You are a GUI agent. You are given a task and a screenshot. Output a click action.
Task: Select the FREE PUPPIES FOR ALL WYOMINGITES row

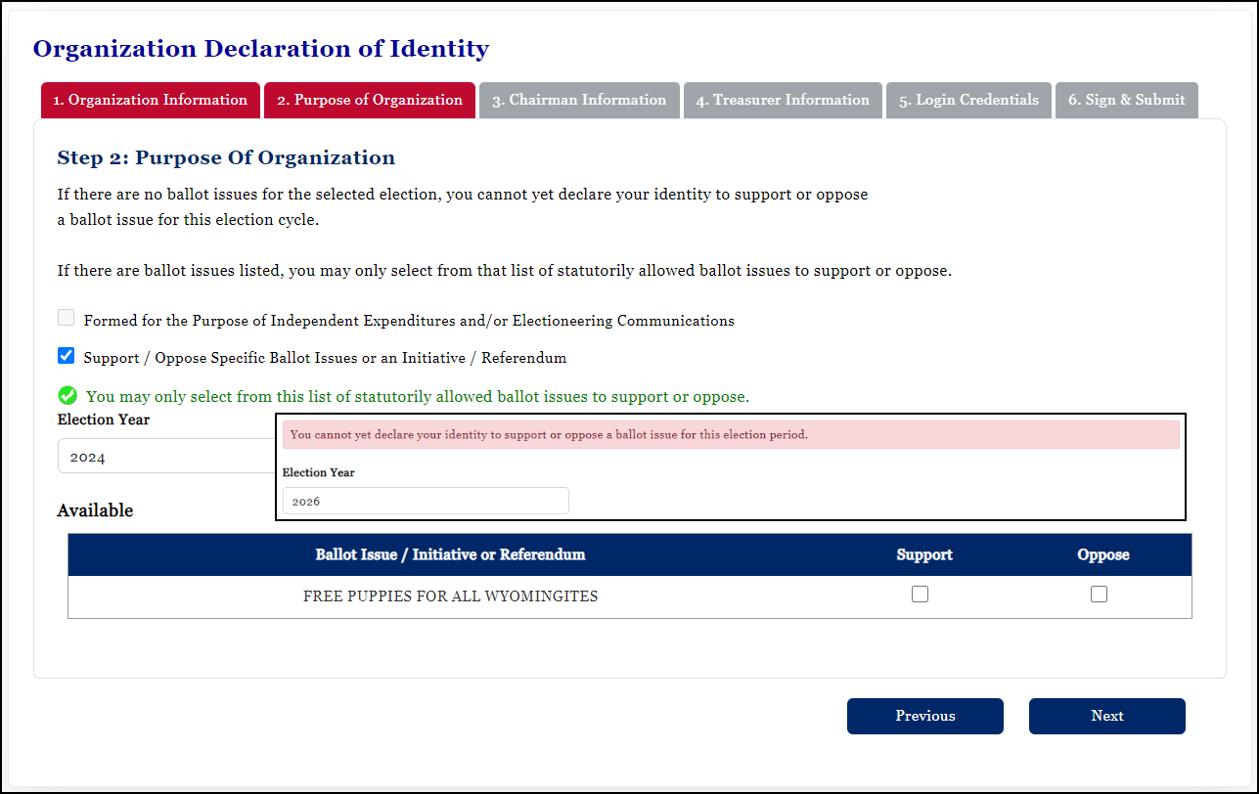pos(450,595)
